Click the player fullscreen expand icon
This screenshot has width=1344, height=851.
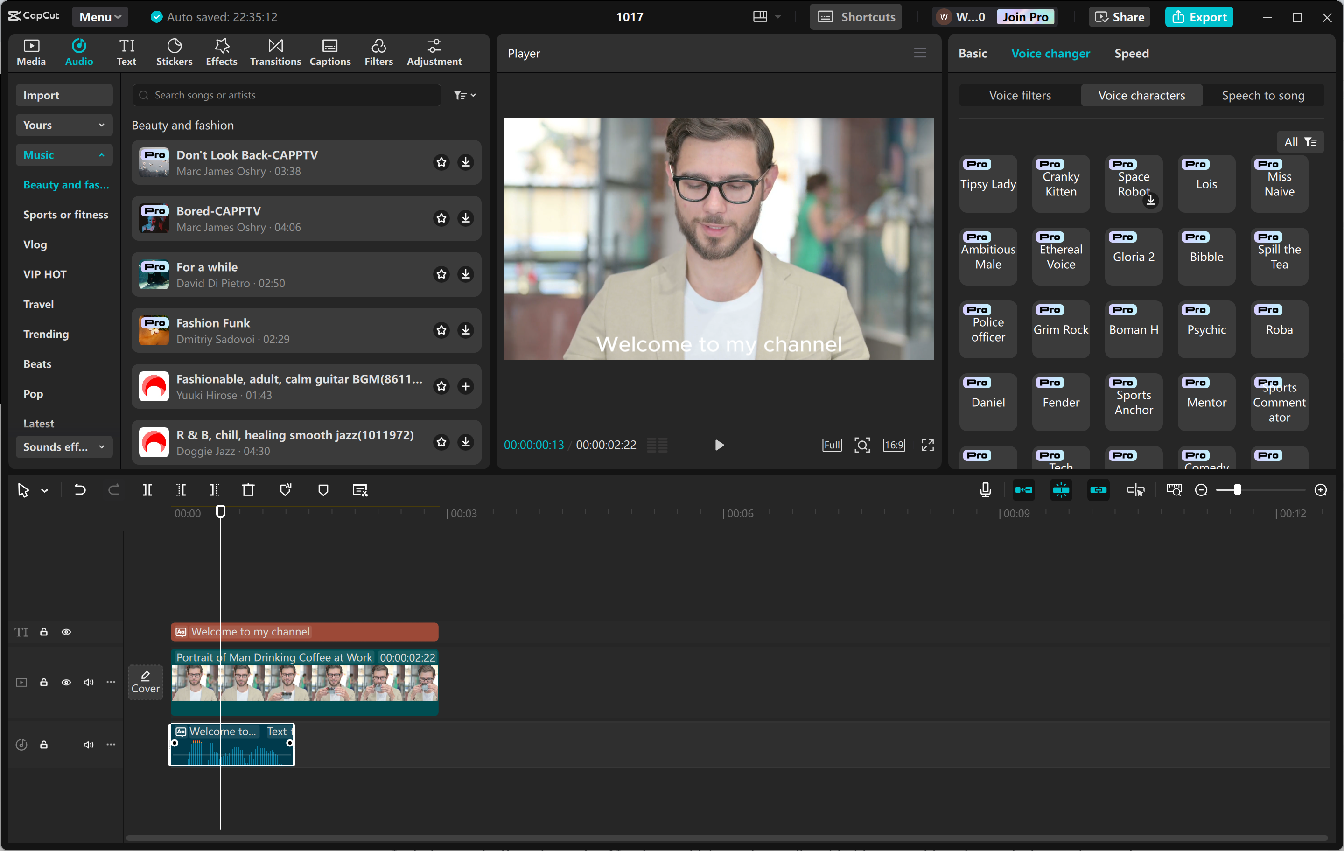point(927,445)
